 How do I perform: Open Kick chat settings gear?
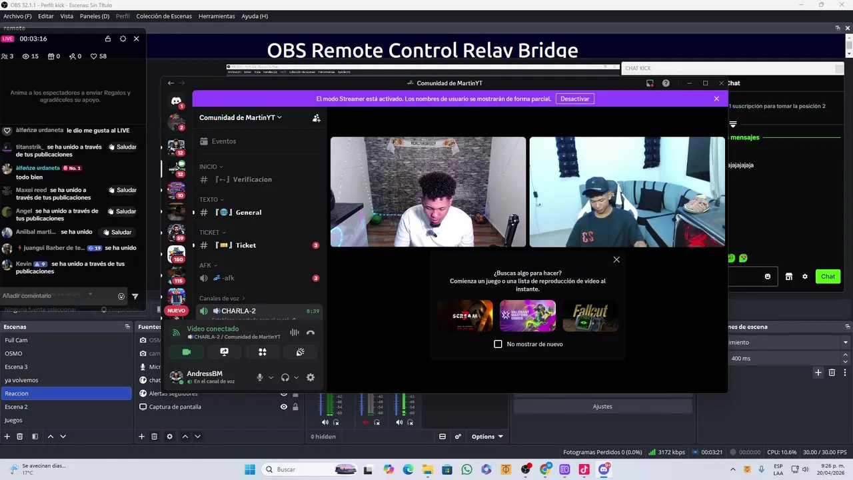click(x=805, y=277)
